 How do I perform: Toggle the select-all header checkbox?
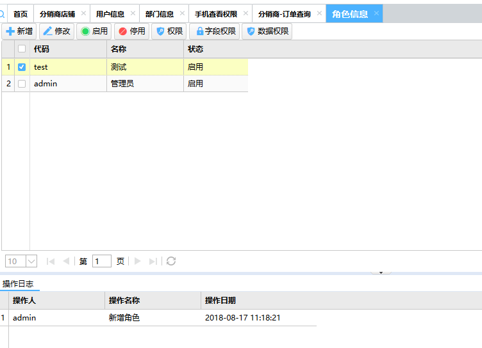[x=22, y=49]
